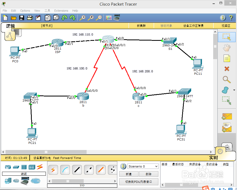Select Wireless Devices category icon
The width and height of the screenshot is (237, 190).
point(32,167)
